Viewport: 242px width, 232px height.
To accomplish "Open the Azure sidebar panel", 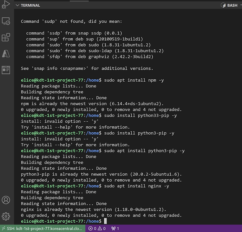I will point(6,54).
